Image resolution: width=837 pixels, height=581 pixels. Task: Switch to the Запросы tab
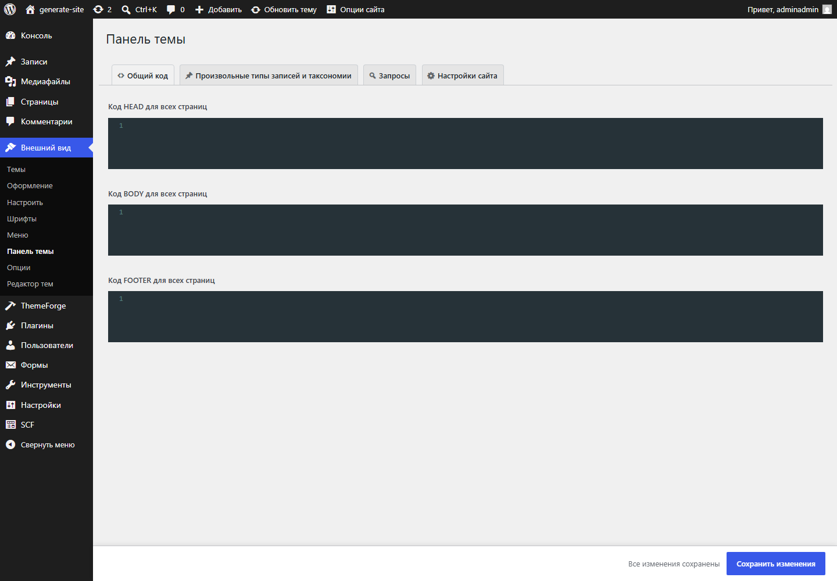tap(389, 76)
